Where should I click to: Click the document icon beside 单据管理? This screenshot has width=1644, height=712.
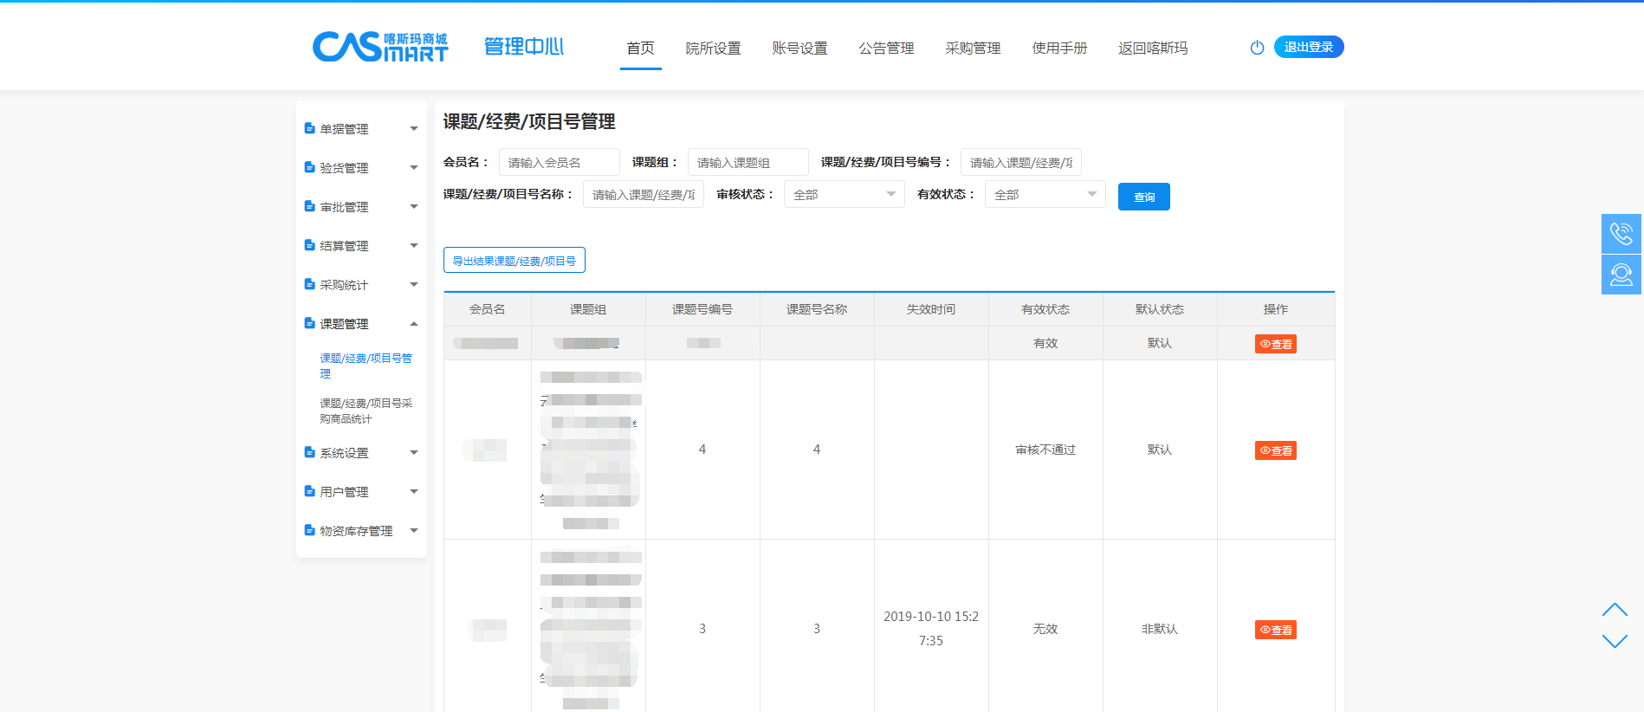[309, 128]
